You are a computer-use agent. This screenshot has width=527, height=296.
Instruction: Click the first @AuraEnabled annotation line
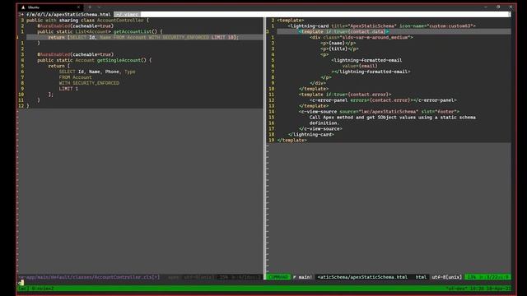point(75,25)
